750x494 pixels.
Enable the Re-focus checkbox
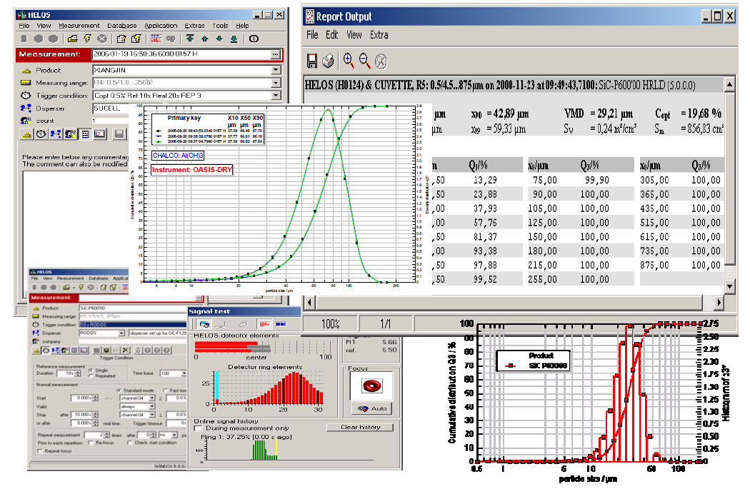[91, 443]
